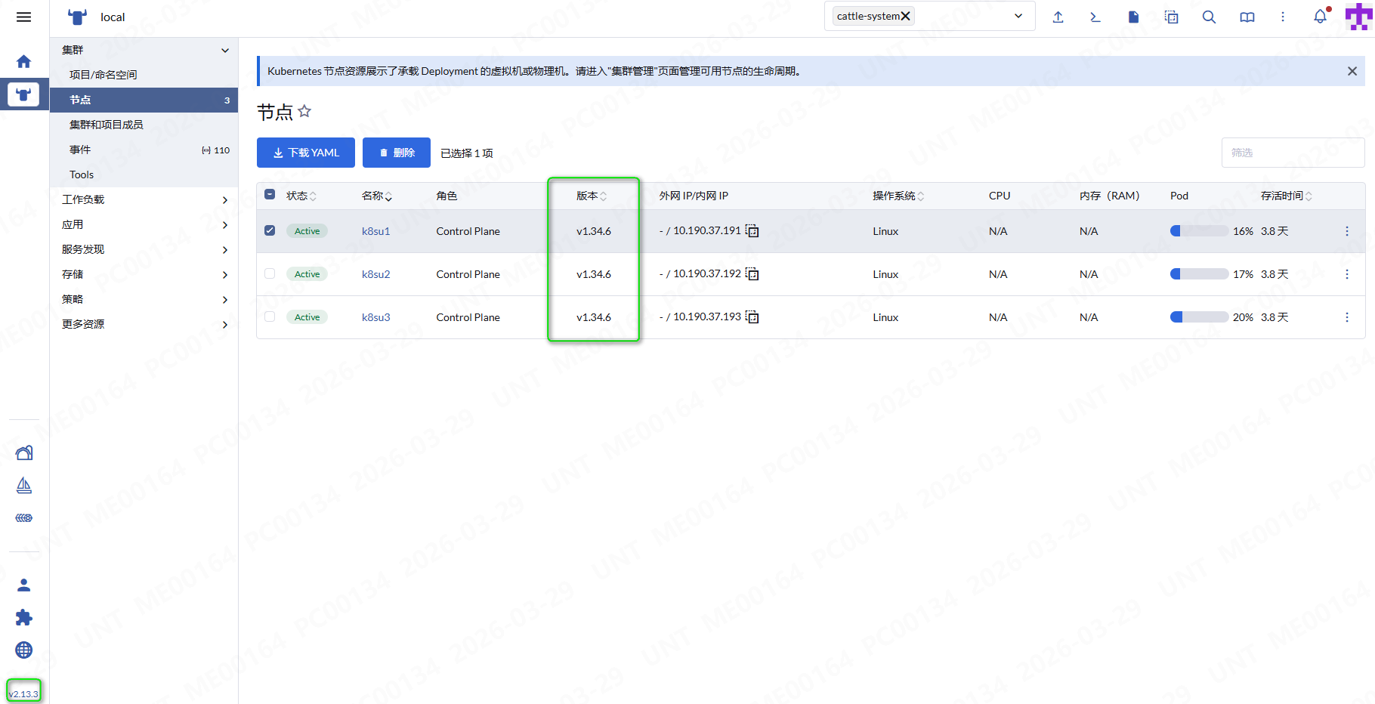Open the k8su2 node link
1375x704 pixels.
pyautogui.click(x=375, y=274)
